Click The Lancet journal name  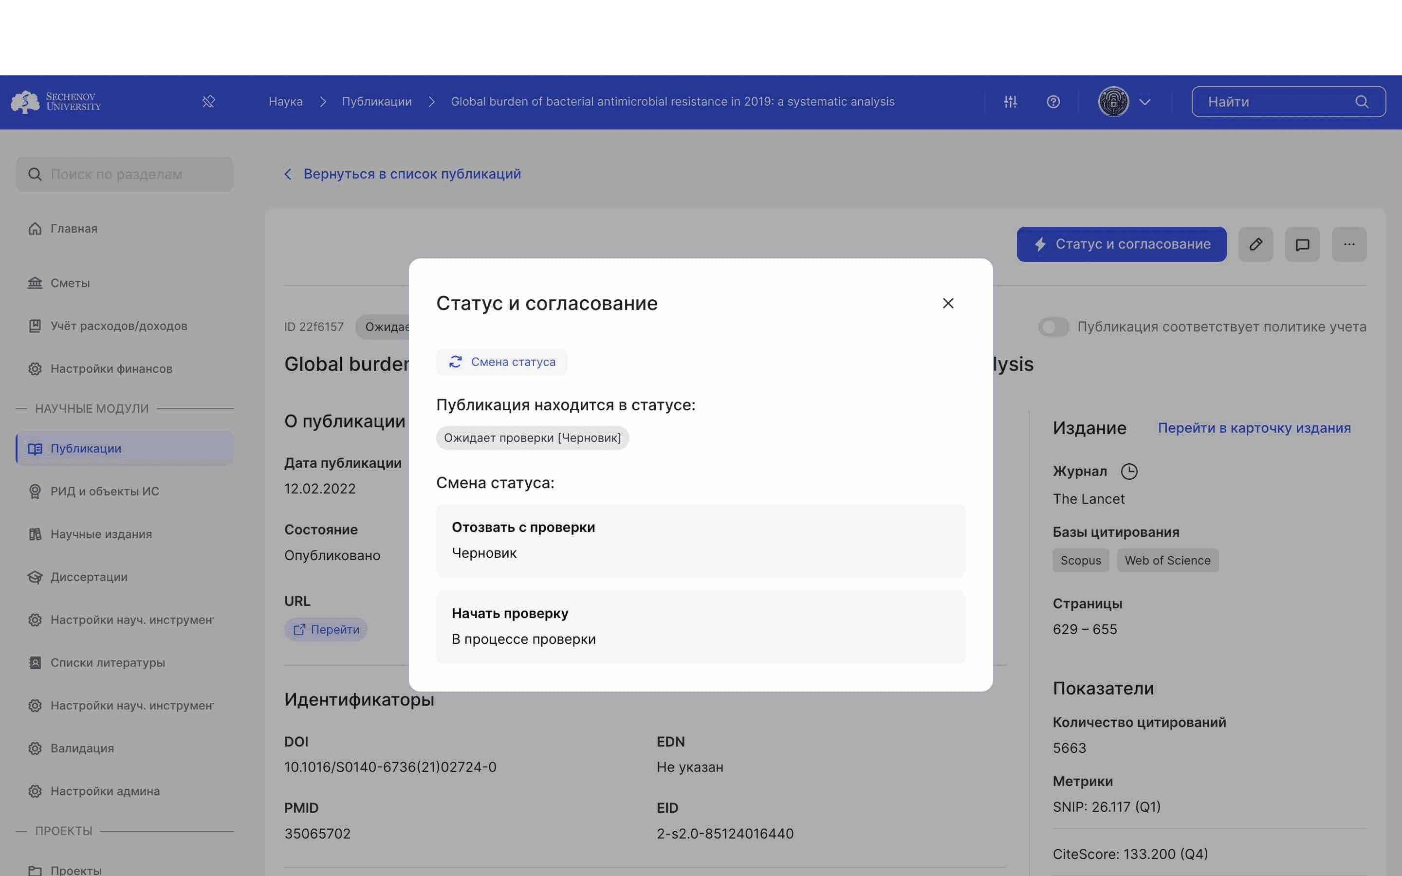1088,499
